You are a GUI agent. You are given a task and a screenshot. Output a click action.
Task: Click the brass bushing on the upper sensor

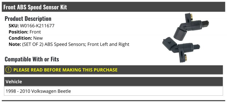191,17
